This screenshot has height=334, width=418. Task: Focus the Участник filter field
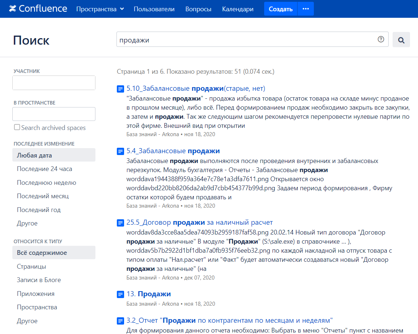54,83
